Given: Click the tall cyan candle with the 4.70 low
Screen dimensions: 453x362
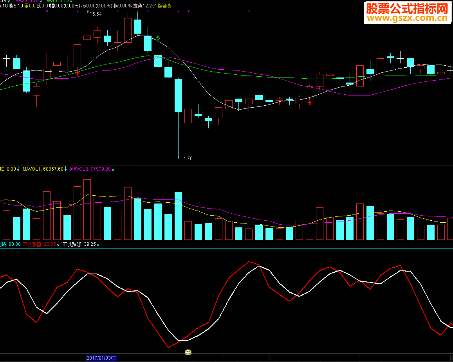Looking at the screenshot, I should tap(178, 95).
